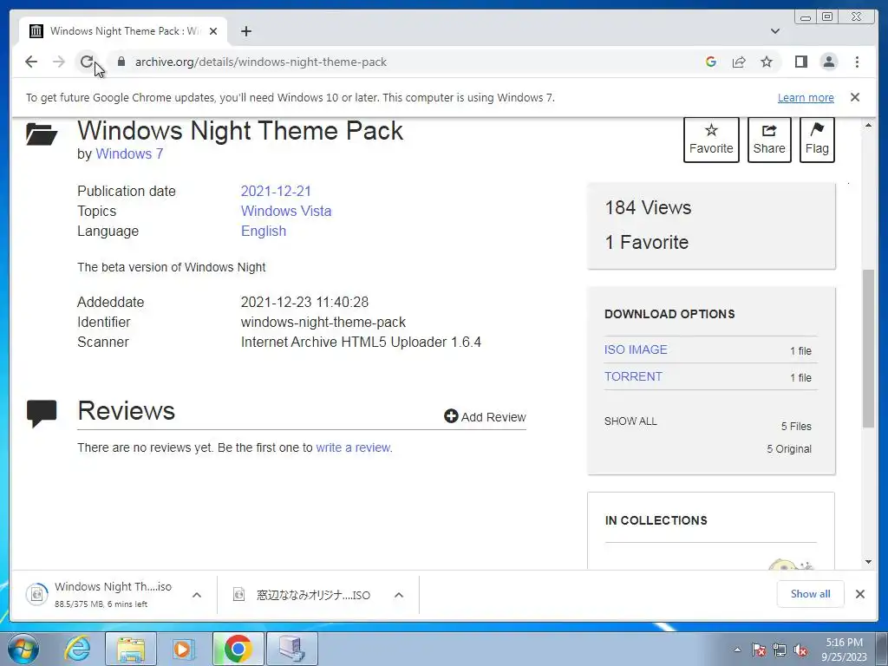Click the 1 Favorite text
Image resolution: width=888 pixels, height=666 pixels.
(647, 243)
